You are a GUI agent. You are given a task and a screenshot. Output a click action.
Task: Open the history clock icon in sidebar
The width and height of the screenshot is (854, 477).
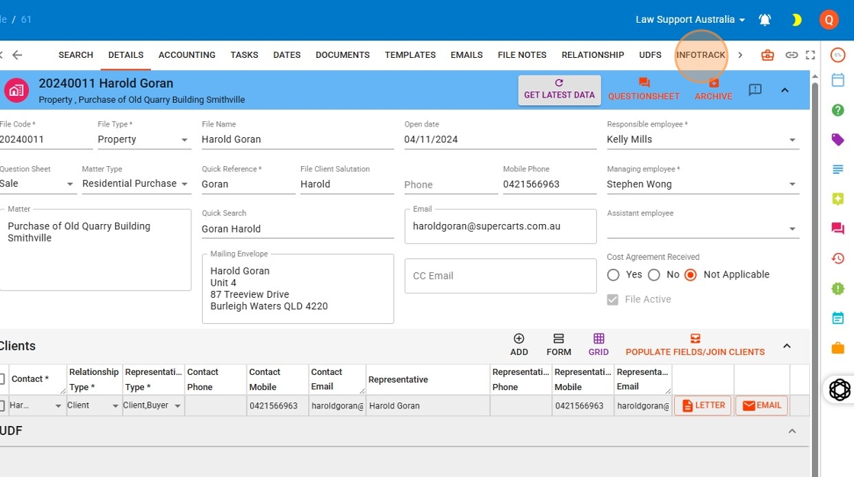(837, 258)
